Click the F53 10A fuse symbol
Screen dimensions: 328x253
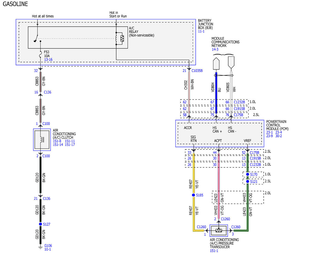[40, 56]
